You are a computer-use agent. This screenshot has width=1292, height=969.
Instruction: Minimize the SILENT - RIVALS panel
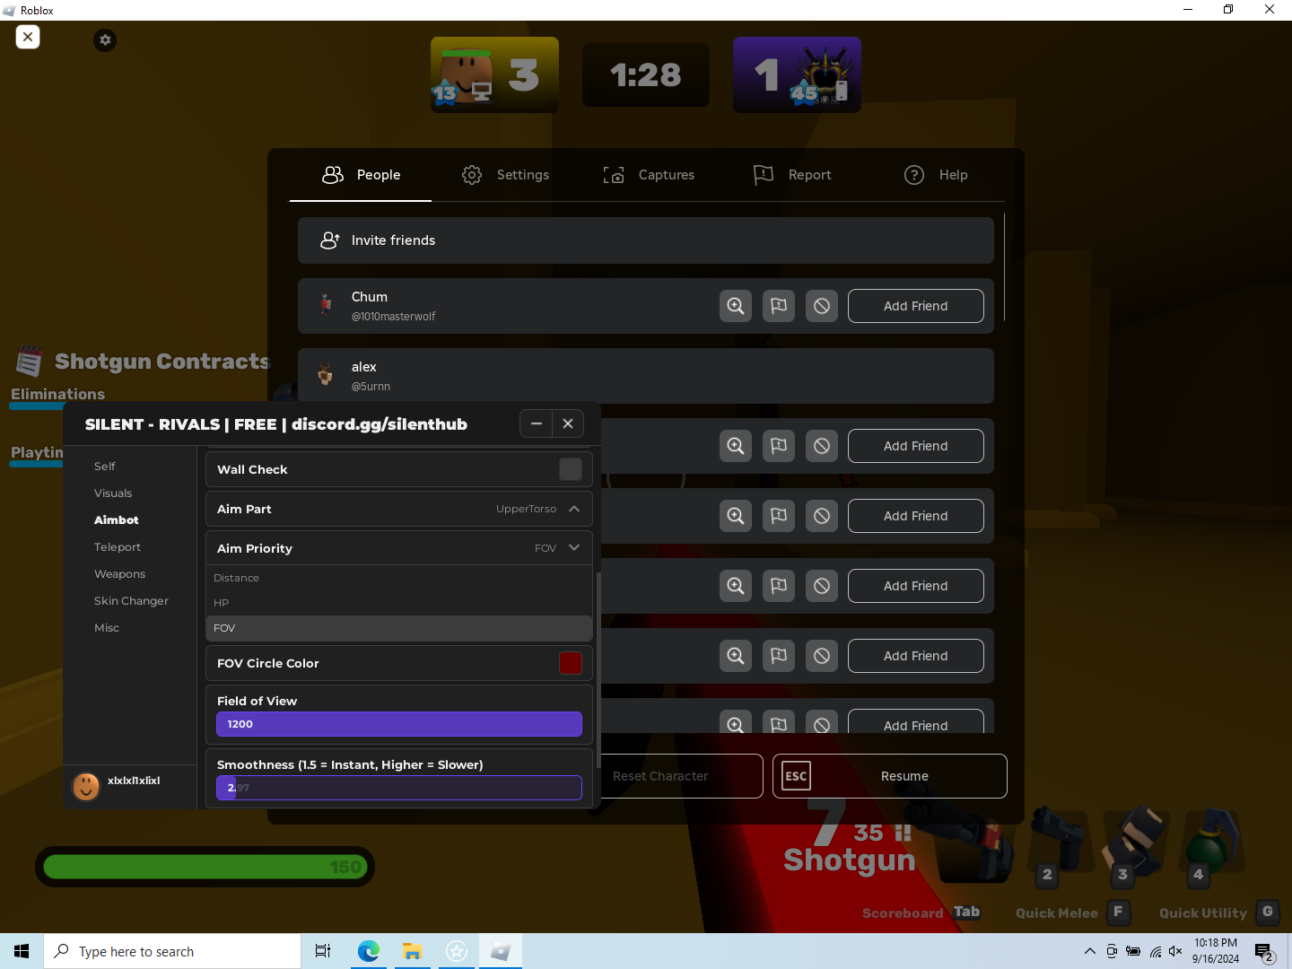(x=536, y=423)
